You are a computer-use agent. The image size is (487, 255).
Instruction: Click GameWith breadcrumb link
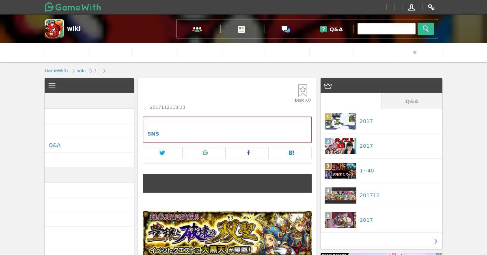(56, 70)
